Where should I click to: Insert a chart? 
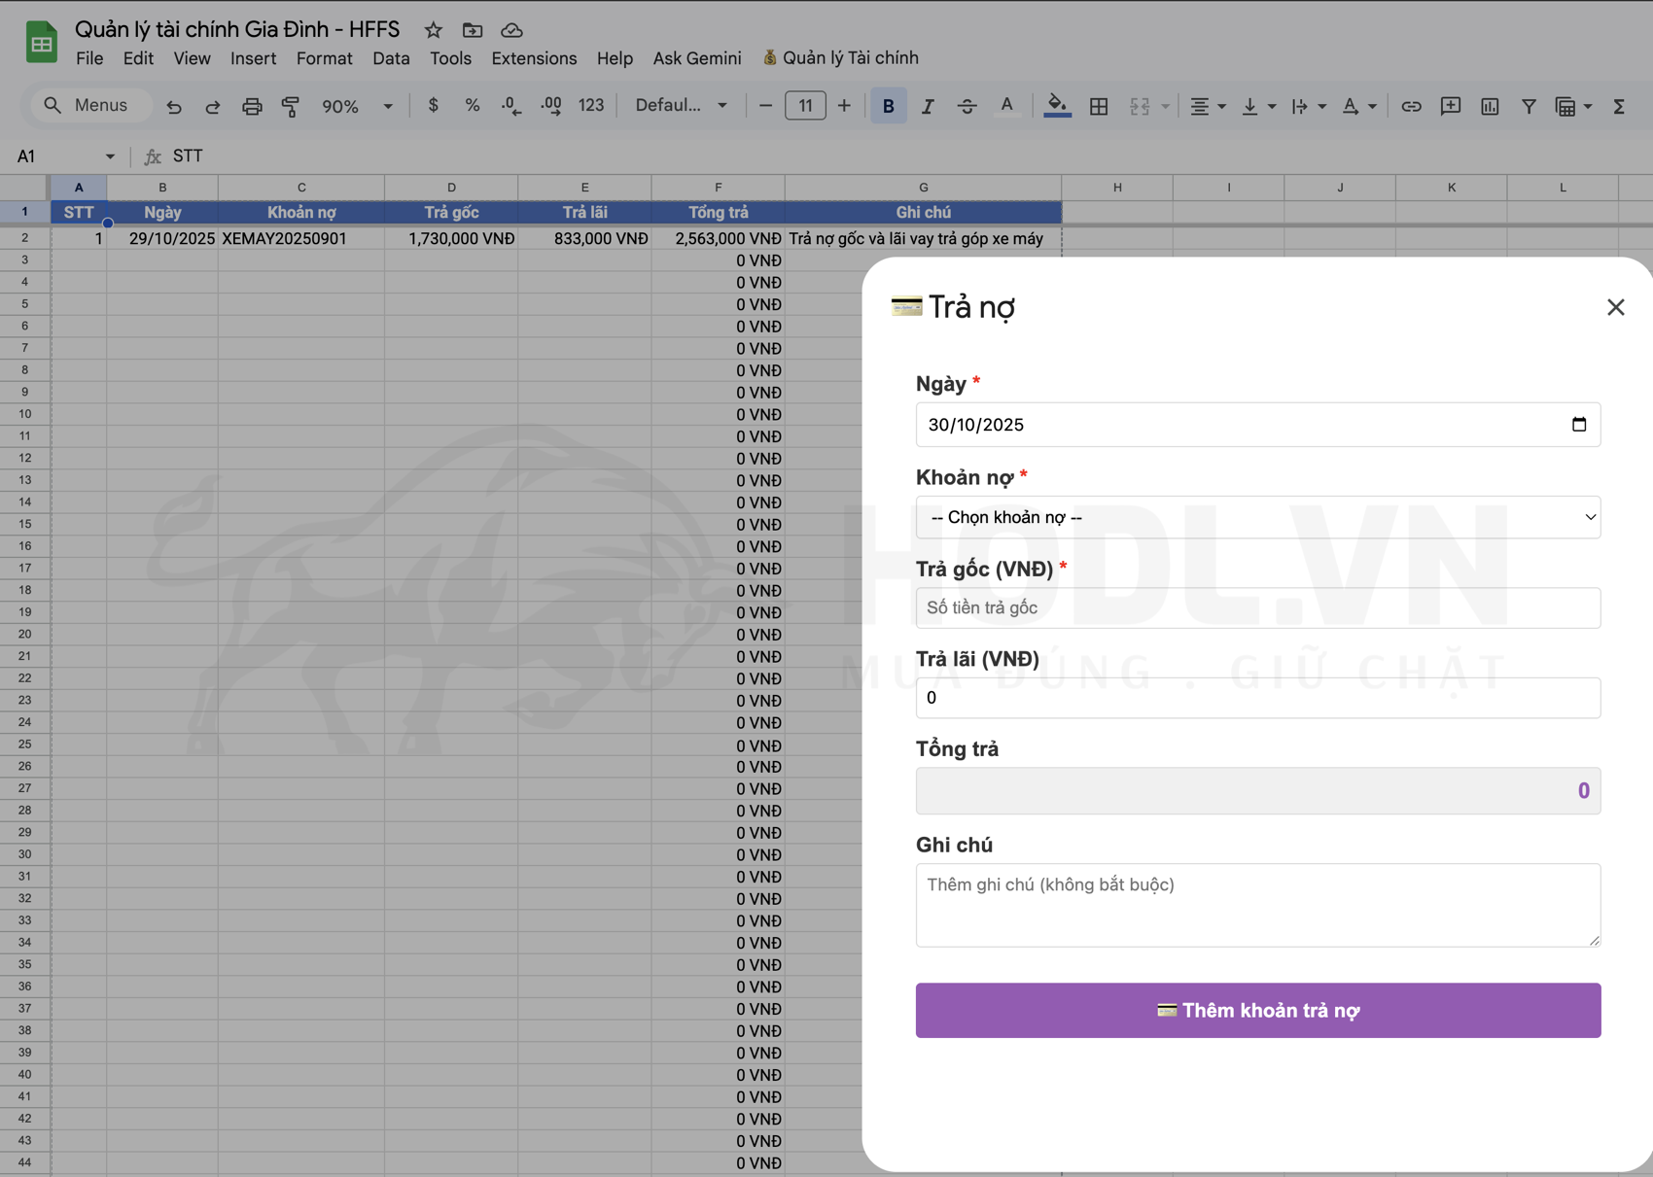1490,105
